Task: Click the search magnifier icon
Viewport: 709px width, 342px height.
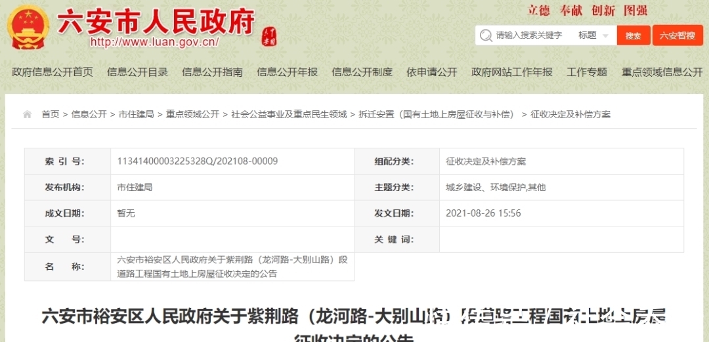Action: pyautogui.click(x=486, y=35)
